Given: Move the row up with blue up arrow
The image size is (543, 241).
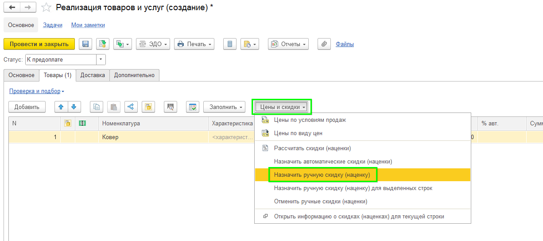Looking at the screenshot, I should [x=61, y=106].
